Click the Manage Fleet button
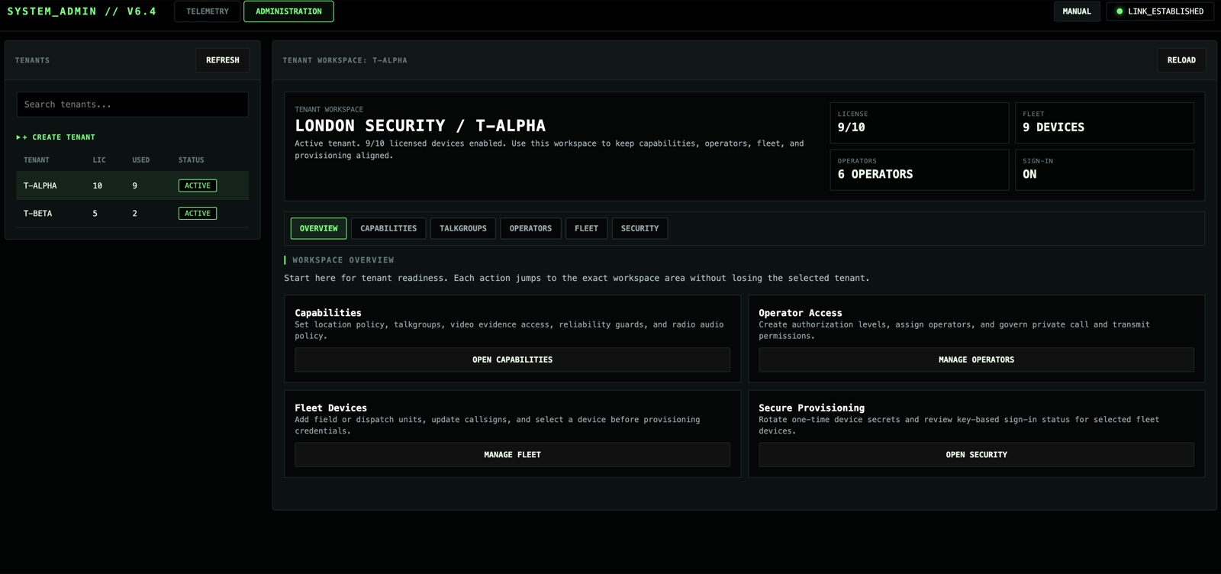 512,455
